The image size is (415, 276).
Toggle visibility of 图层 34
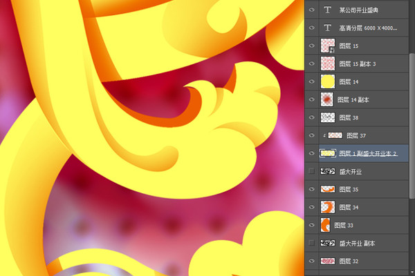point(312,207)
